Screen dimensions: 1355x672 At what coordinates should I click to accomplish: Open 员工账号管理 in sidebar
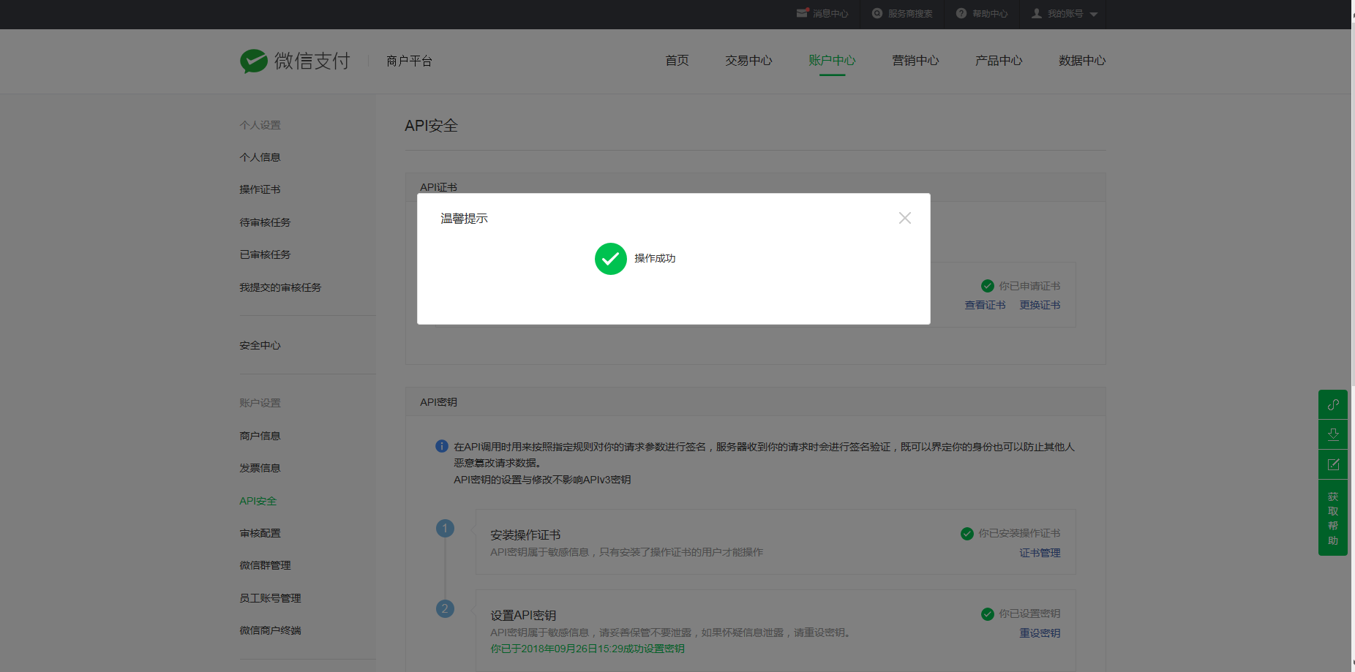pos(270,598)
